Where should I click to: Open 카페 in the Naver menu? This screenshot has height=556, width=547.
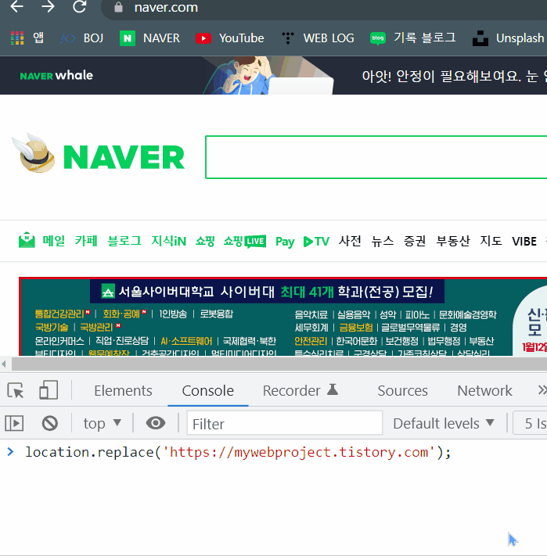click(x=86, y=241)
